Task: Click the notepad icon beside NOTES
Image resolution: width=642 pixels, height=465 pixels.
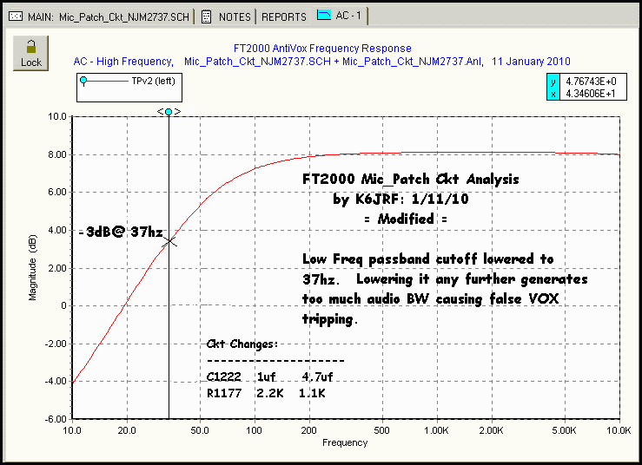Action: tap(206, 16)
